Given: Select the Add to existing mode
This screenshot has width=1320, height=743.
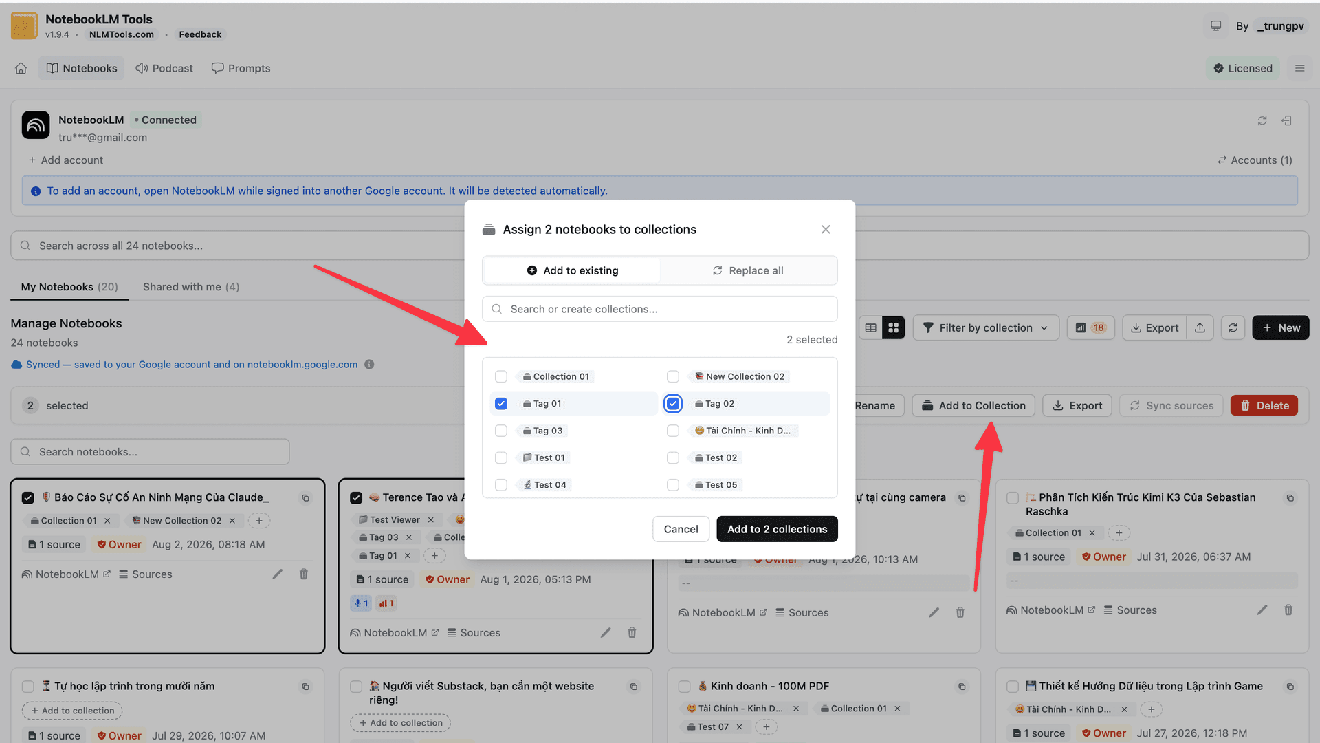Looking at the screenshot, I should click(572, 271).
